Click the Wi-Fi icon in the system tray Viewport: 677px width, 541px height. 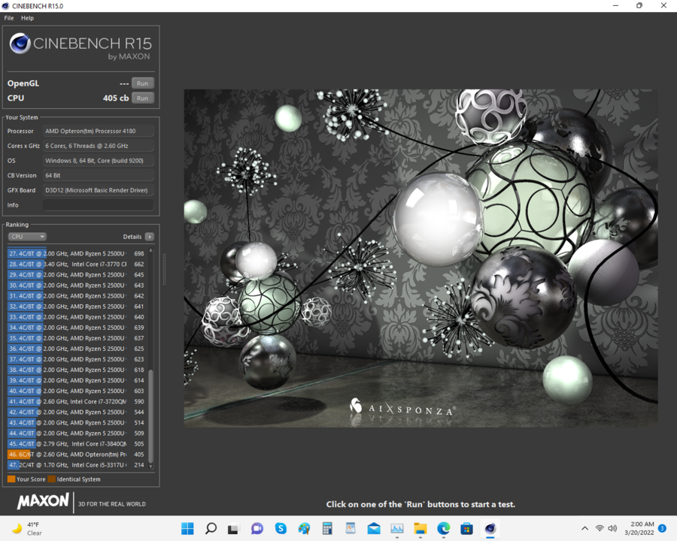pyautogui.click(x=600, y=528)
